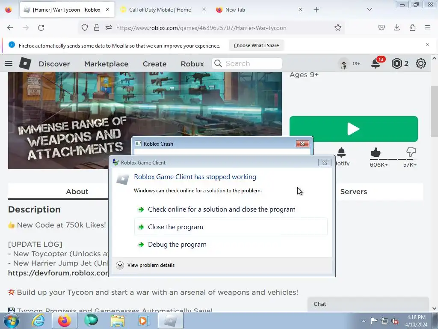Reload the current Roblox page
Image resolution: width=438 pixels, height=329 pixels.
click(41, 28)
